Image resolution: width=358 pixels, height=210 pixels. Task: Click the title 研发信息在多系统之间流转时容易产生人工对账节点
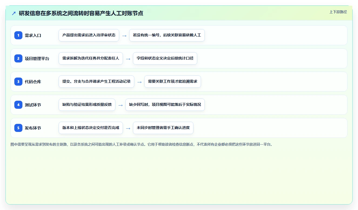click(81, 13)
